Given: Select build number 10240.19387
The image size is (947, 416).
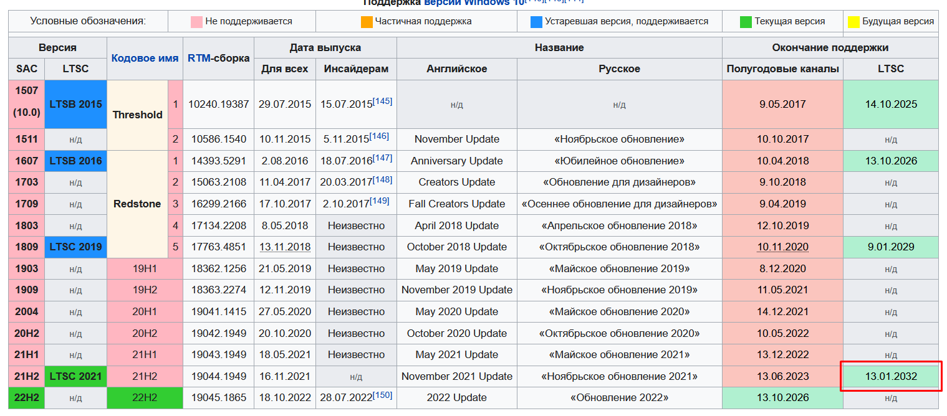Looking at the screenshot, I should (x=218, y=104).
